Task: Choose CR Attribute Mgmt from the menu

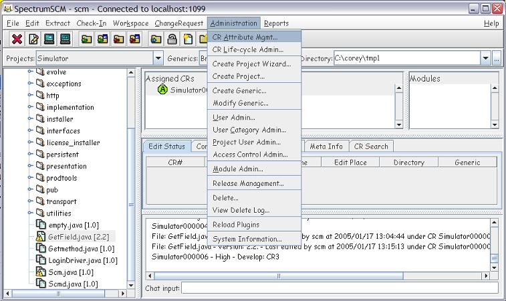Action: [254, 37]
